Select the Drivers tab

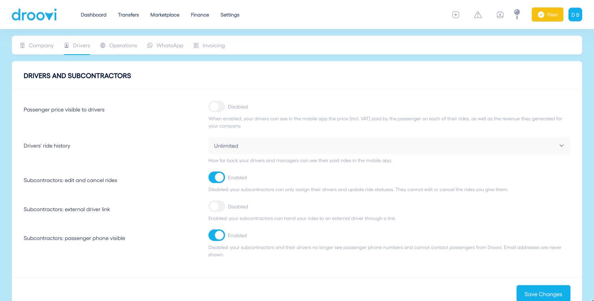(x=77, y=46)
